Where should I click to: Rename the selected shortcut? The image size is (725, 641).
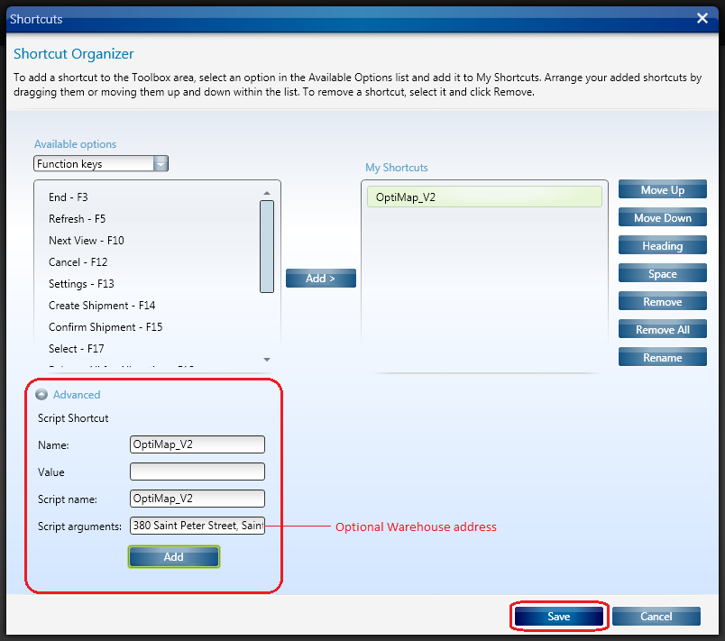pyautogui.click(x=662, y=358)
